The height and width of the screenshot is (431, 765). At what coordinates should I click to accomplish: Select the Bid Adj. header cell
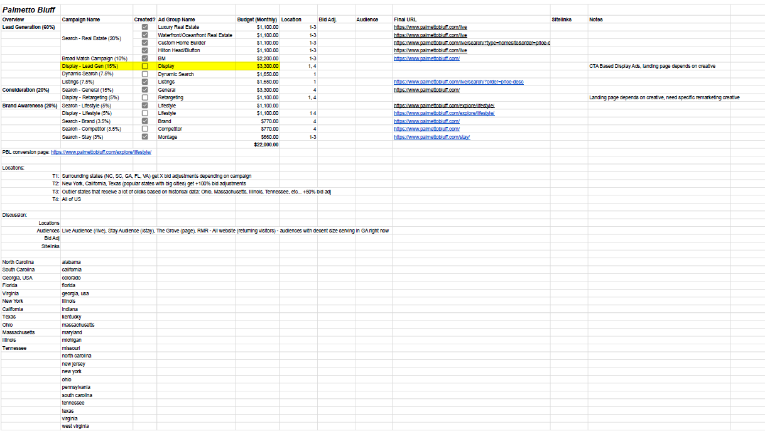click(336, 19)
